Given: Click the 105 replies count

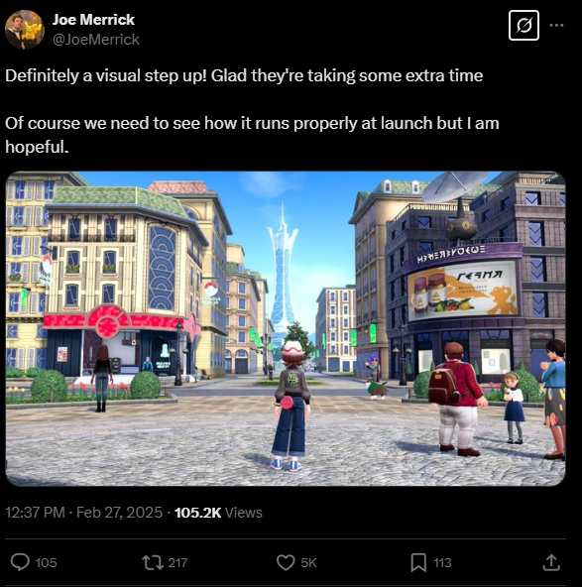Looking at the screenshot, I should pos(46,562).
